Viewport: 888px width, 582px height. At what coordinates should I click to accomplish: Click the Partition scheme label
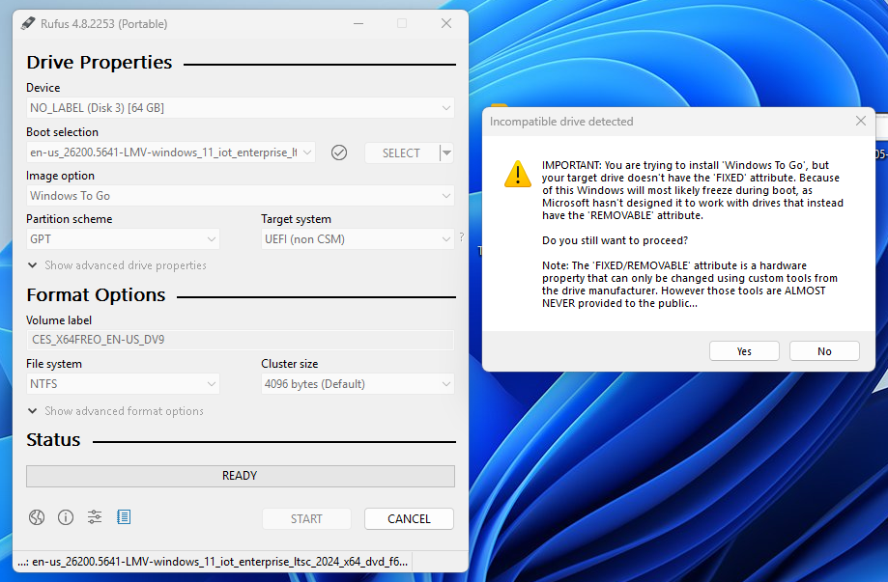coord(70,219)
